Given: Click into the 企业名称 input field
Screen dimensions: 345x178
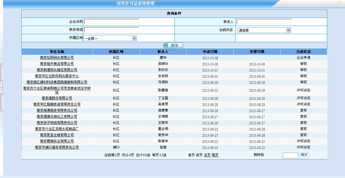Looking at the screenshot, I should [111, 22].
